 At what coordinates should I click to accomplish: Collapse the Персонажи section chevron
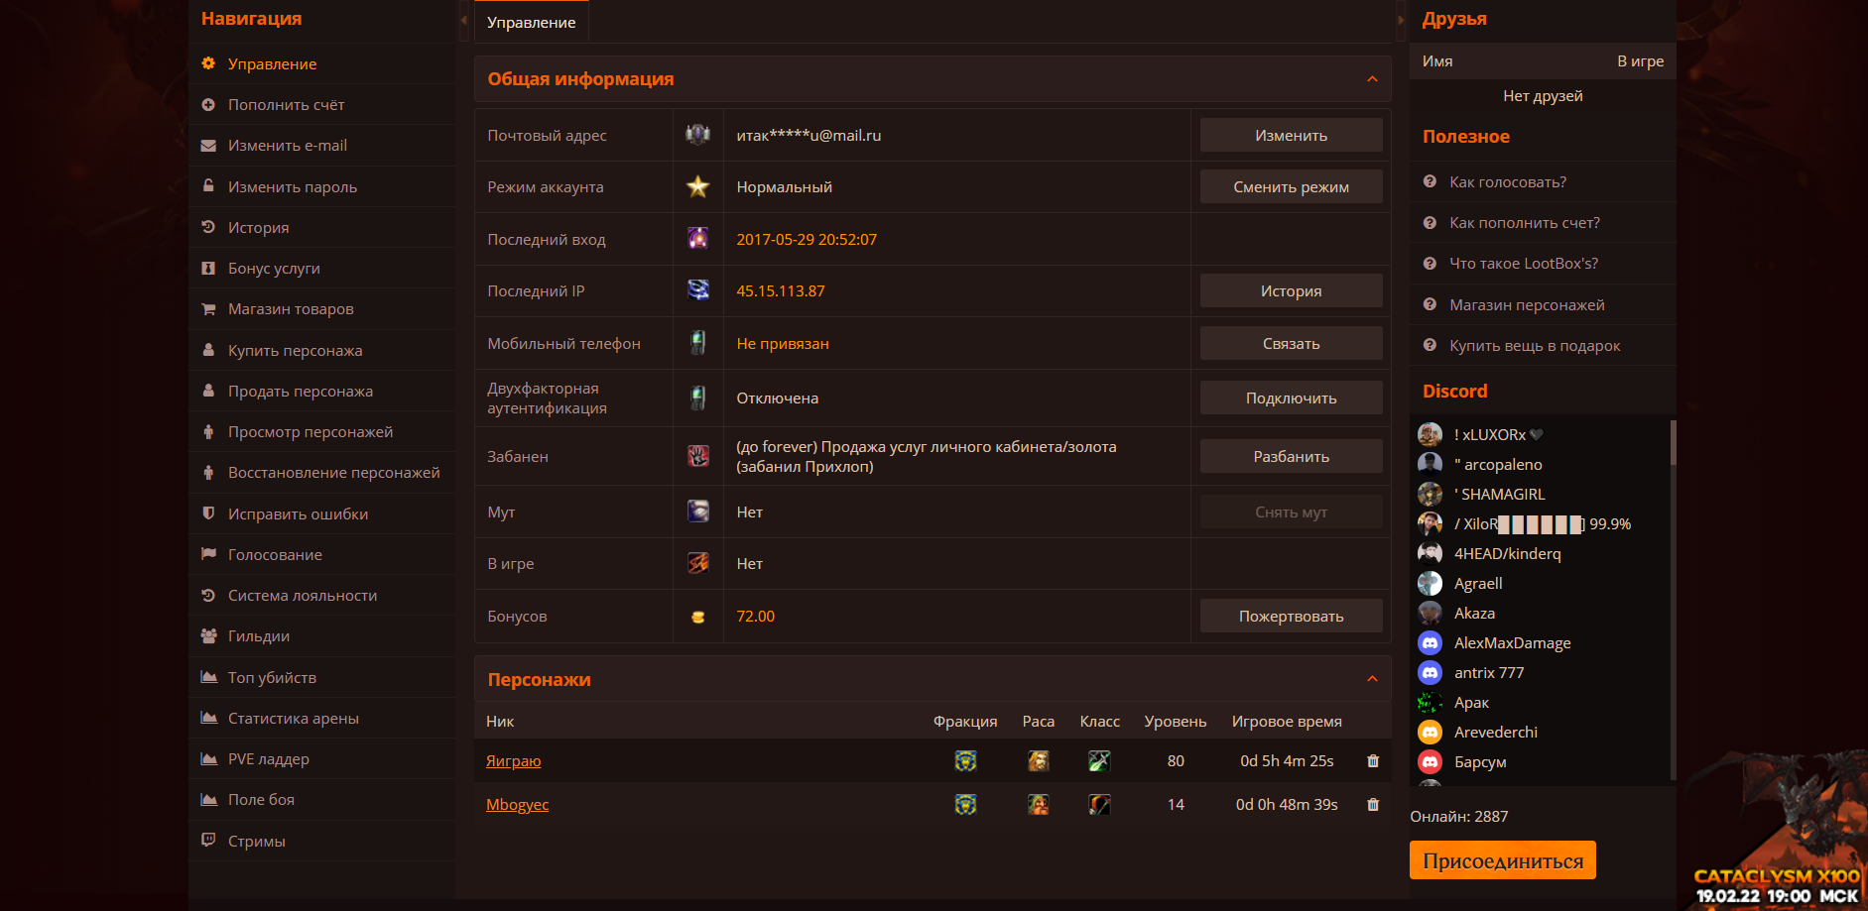point(1372,679)
